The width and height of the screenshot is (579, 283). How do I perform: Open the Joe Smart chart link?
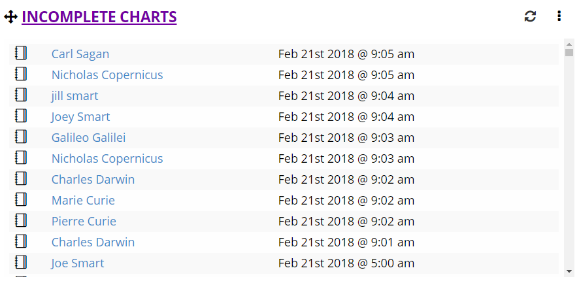78,263
